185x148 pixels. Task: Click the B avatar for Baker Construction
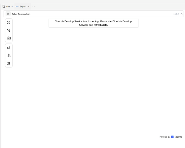pos(8,14)
